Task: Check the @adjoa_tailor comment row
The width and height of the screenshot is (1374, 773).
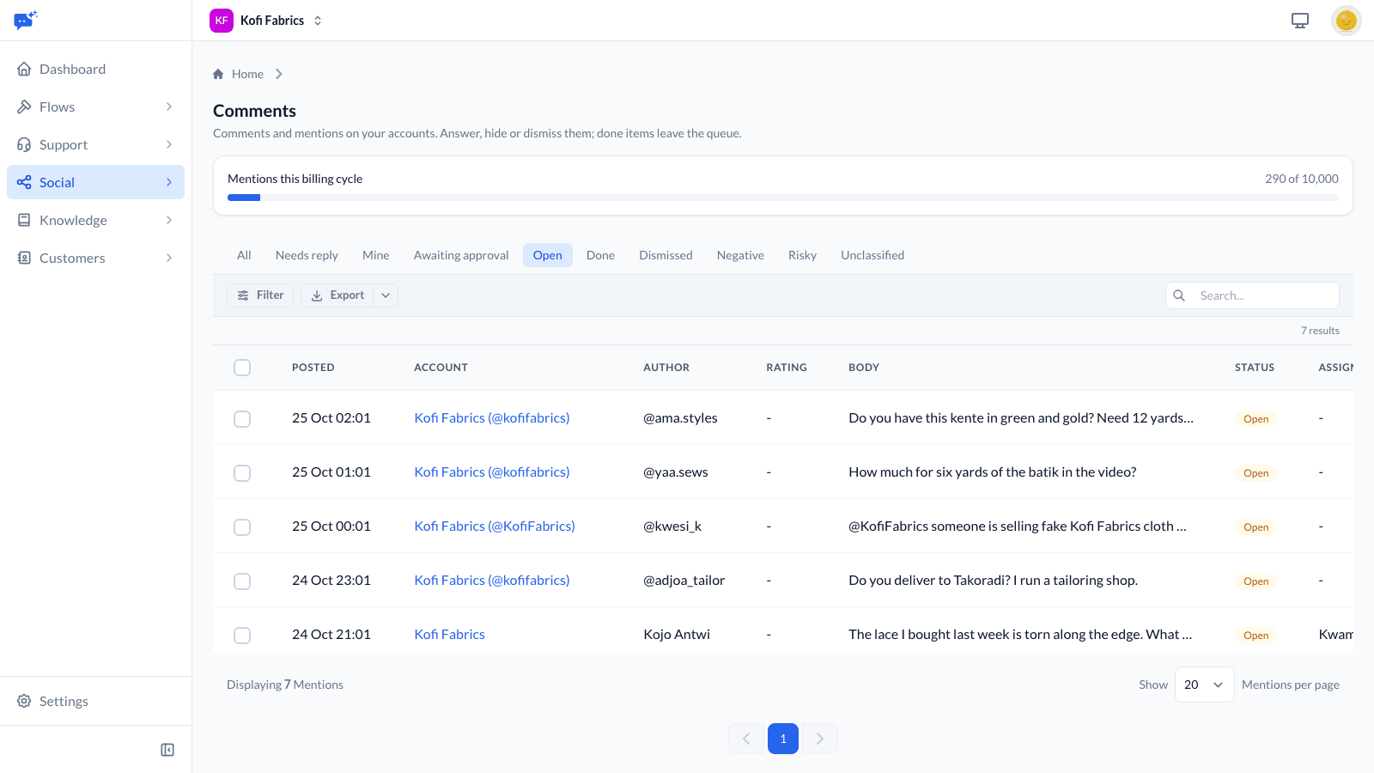Action: (x=242, y=581)
